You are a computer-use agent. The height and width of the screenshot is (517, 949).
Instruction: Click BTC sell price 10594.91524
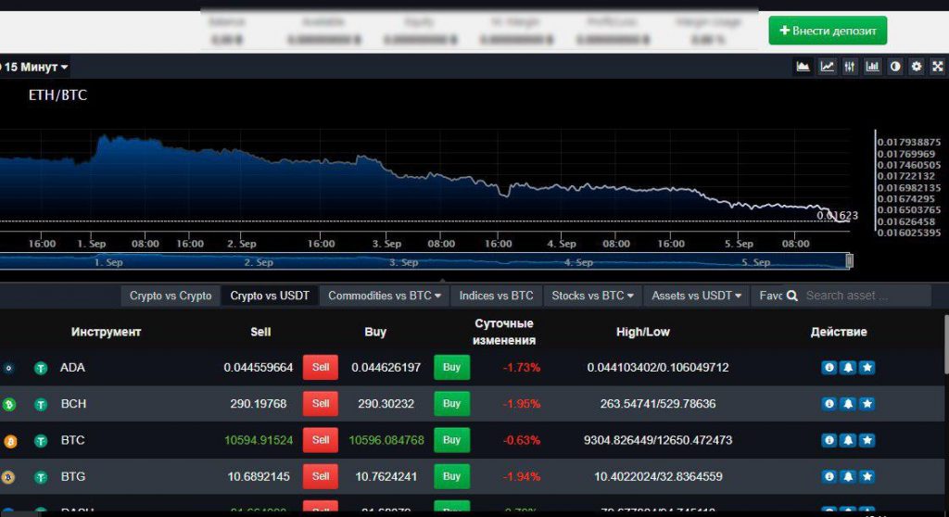(259, 440)
